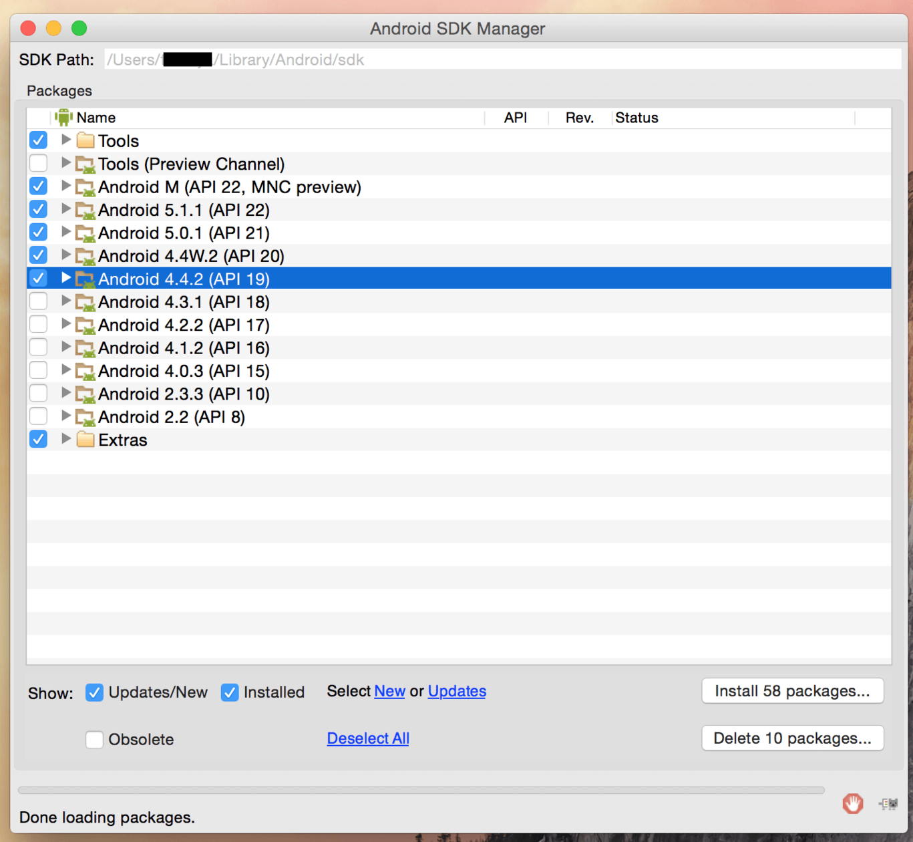Check the Tools (Preview Channel) checkbox
Viewport: 913px width, 842px height.
(x=39, y=163)
